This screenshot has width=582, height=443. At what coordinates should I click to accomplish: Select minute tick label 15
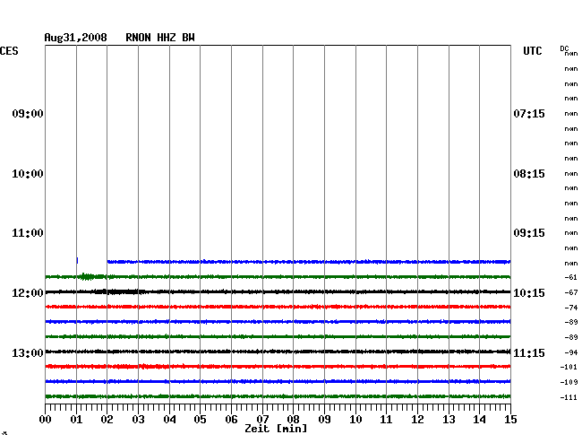pyautogui.click(x=510, y=420)
